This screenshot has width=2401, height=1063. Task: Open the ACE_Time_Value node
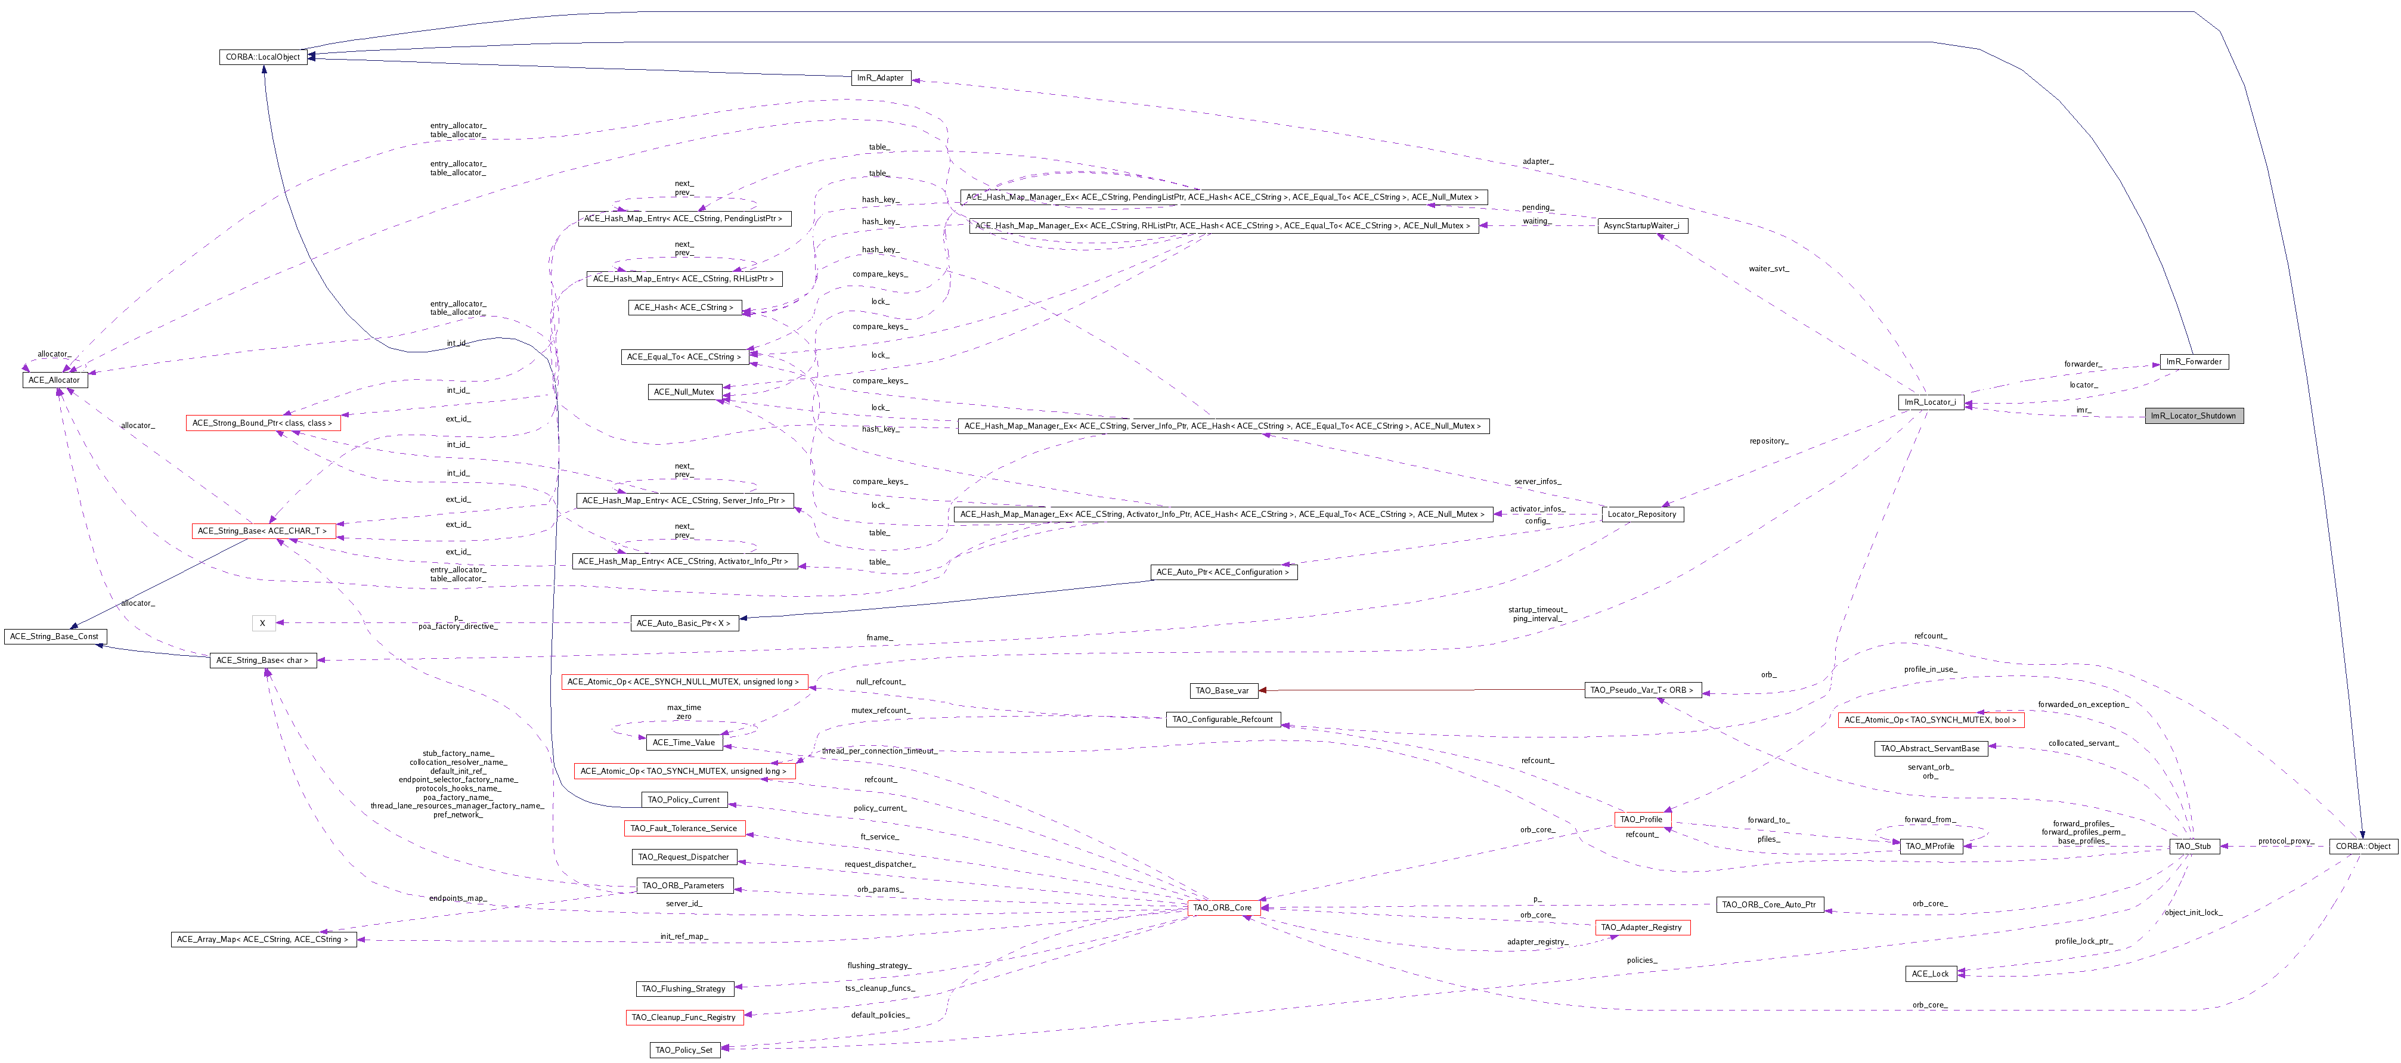tap(683, 742)
